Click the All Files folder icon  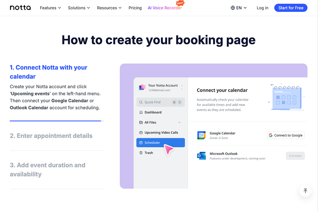tap(141, 123)
